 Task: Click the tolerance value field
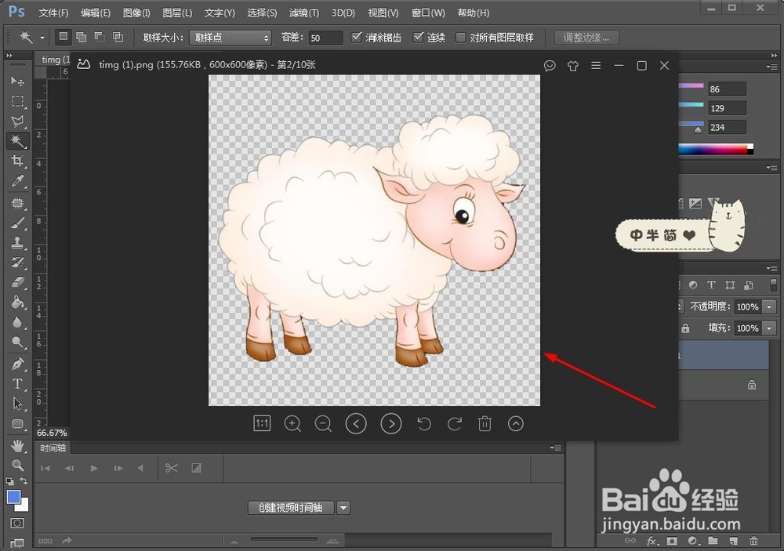325,38
